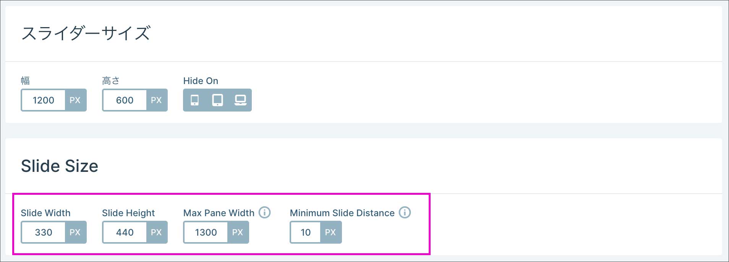Click PX unit next to Slide Height
The height and width of the screenshot is (262, 729).
156,232
